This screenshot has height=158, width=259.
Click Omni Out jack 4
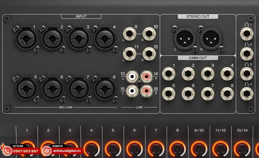click(227, 74)
